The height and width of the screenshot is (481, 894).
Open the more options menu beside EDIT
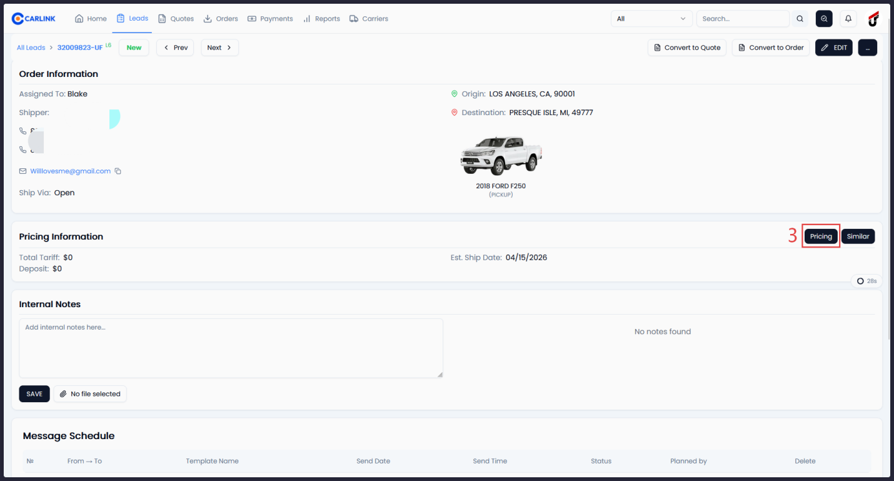pyautogui.click(x=867, y=47)
